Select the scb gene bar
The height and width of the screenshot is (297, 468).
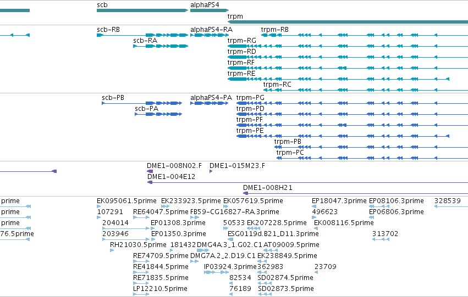click(x=142, y=10)
